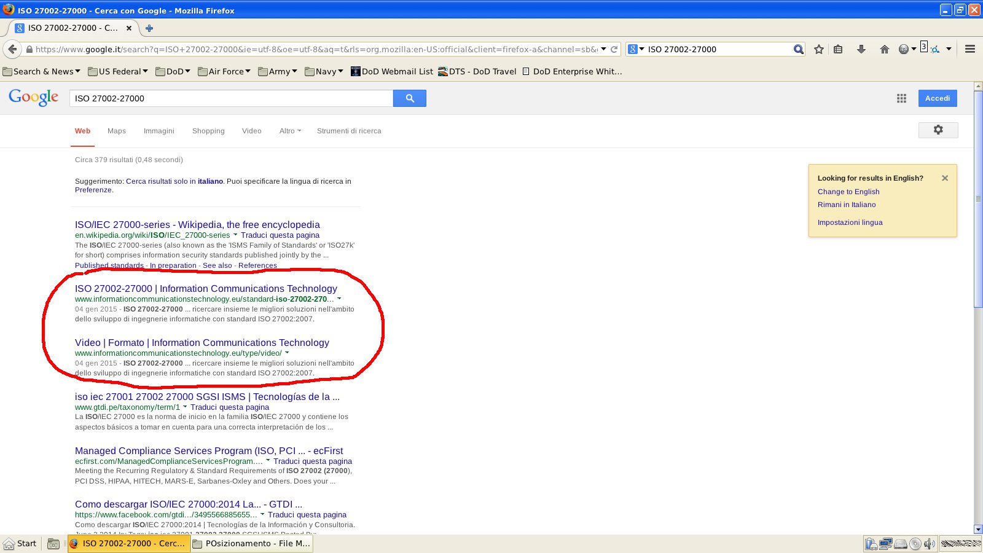Bookmark this page with the star icon
Image resolution: width=983 pixels, height=553 pixels.
[819, 49]
